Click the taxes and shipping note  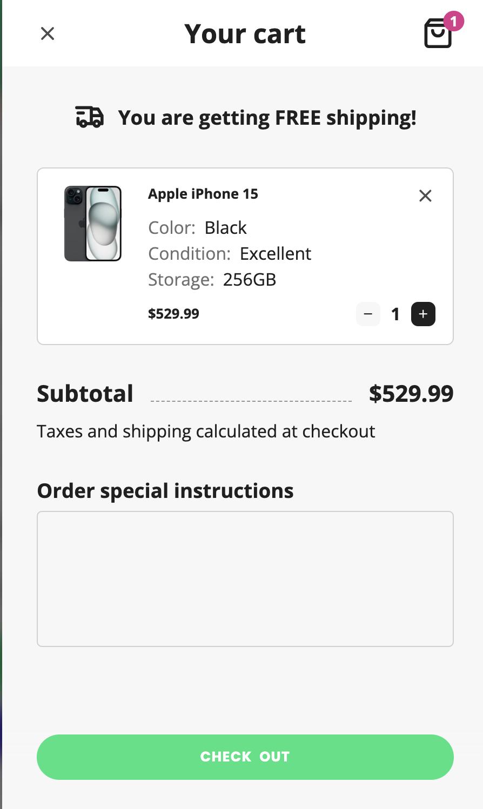point(206,432)
